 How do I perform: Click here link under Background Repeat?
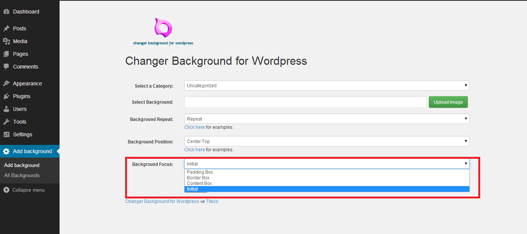click(x=194, y=127)
